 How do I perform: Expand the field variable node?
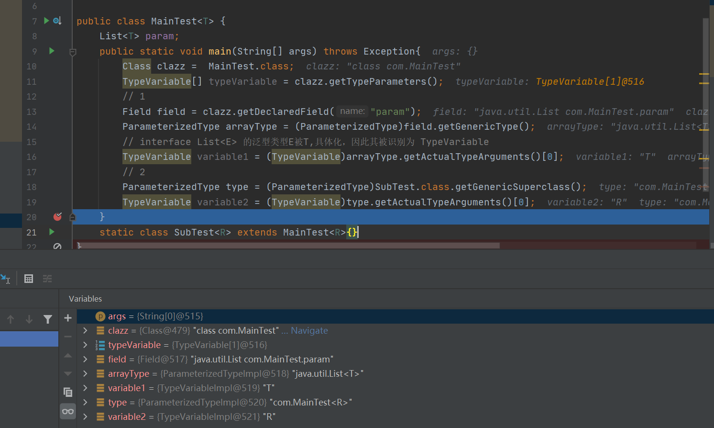coord(85,359)
